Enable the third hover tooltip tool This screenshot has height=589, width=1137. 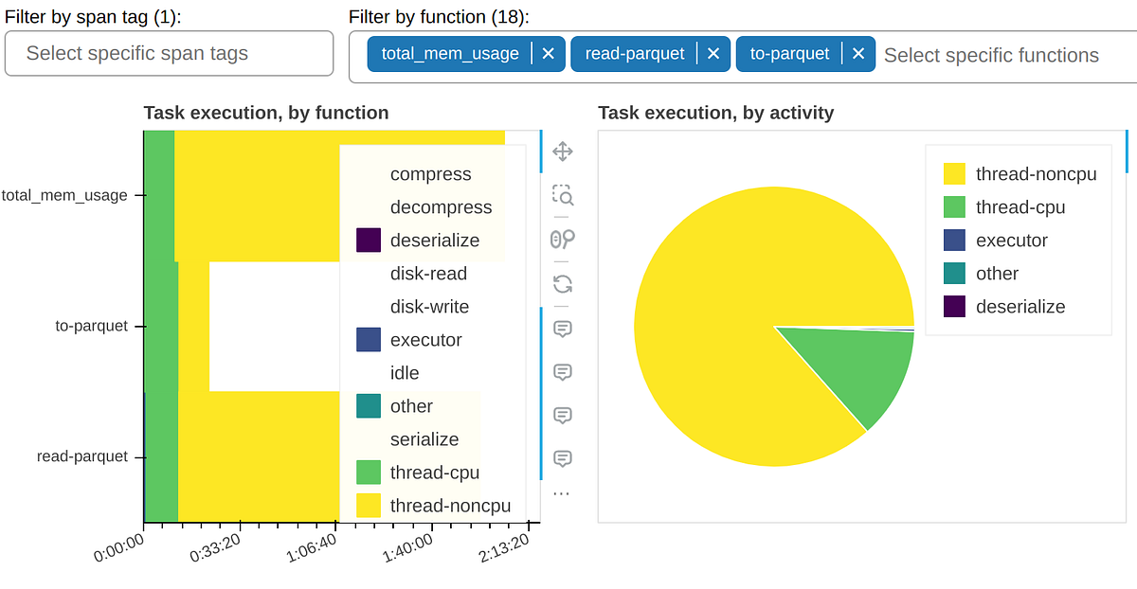click(x=563, y=415)
